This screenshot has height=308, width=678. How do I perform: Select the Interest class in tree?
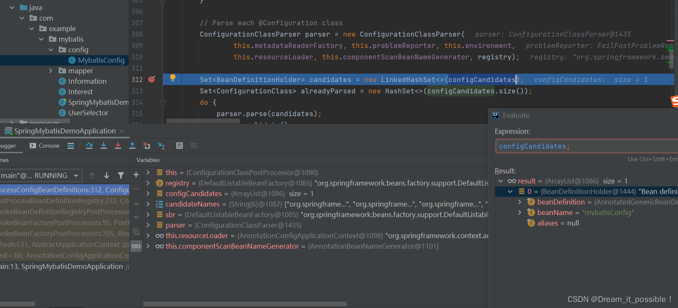tap(80, 92)
